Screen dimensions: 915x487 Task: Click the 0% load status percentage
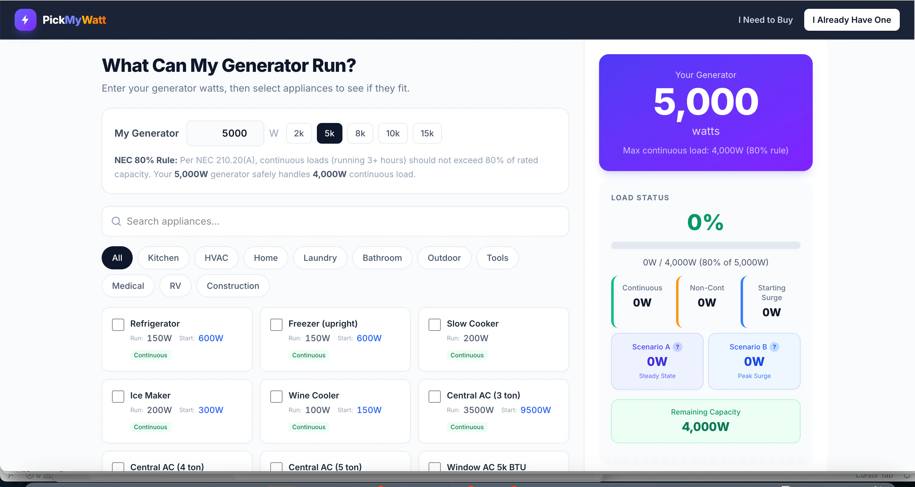point(706,222)
